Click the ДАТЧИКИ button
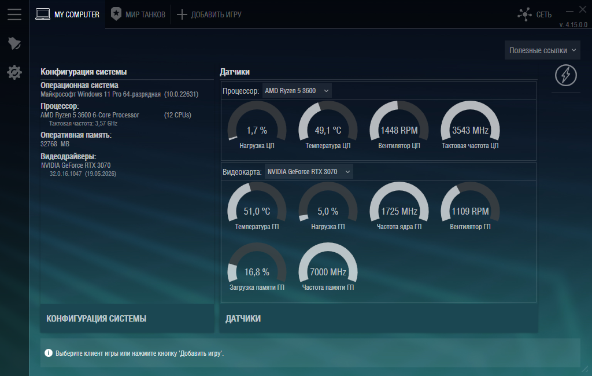The width and height of the screenshot is (592, 376). click(378, 319)
